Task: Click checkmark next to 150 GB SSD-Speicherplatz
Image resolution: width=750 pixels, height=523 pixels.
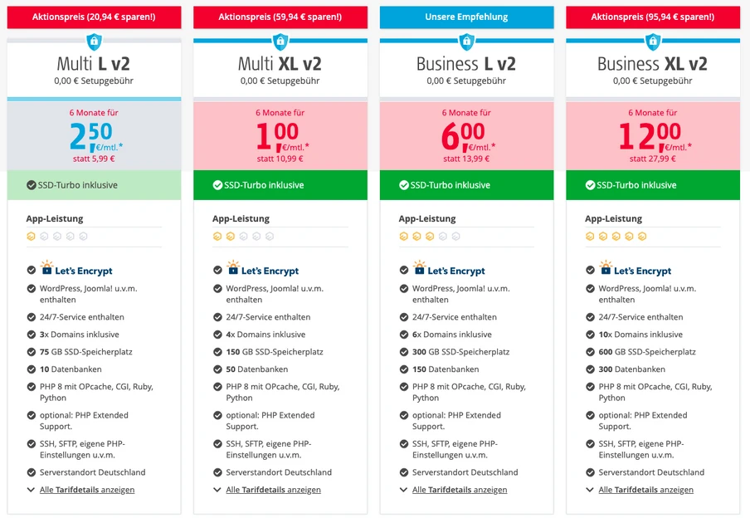Action: tap(217, 352)
